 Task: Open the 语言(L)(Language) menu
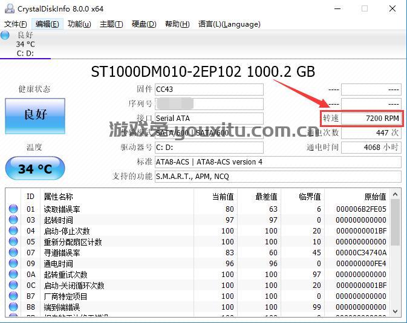point(229,24)
